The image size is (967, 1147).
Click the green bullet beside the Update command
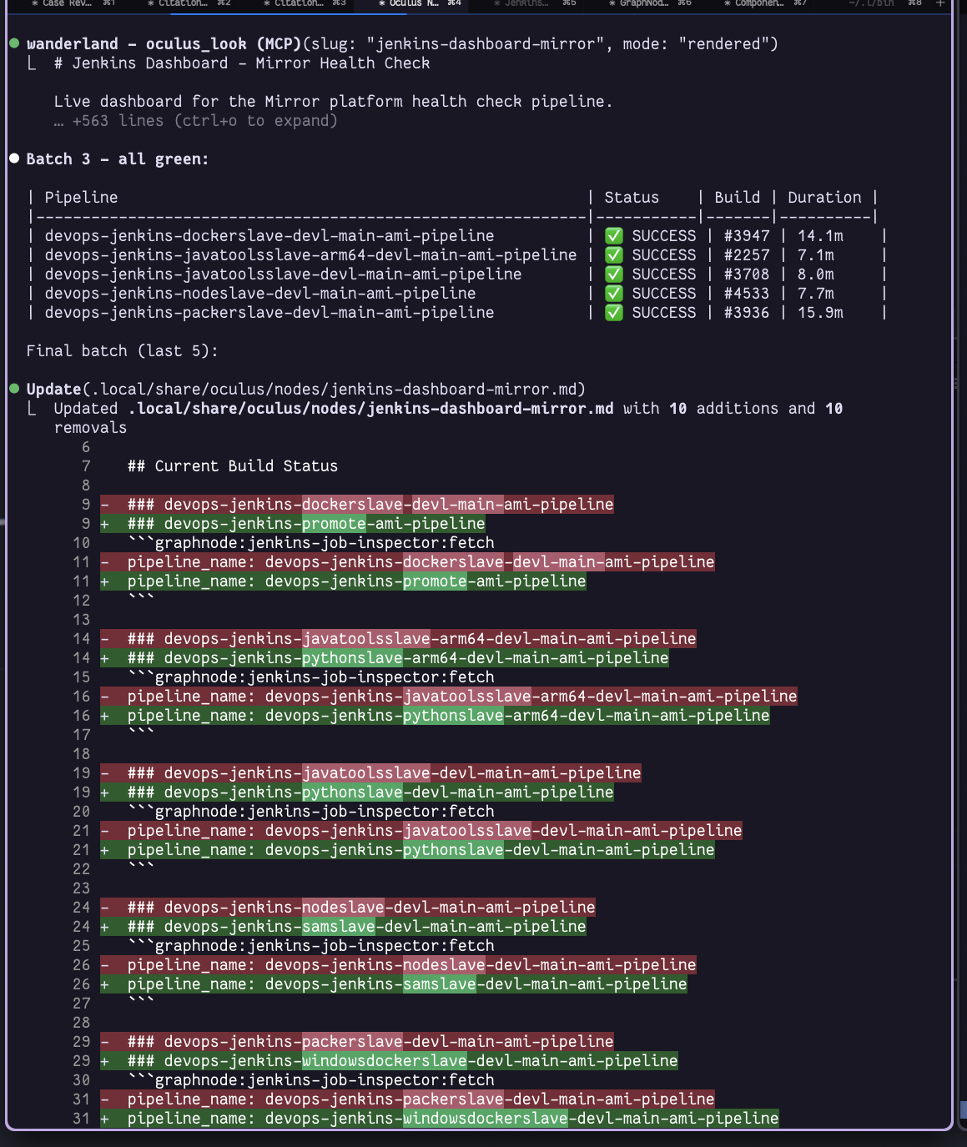point(14,389)
